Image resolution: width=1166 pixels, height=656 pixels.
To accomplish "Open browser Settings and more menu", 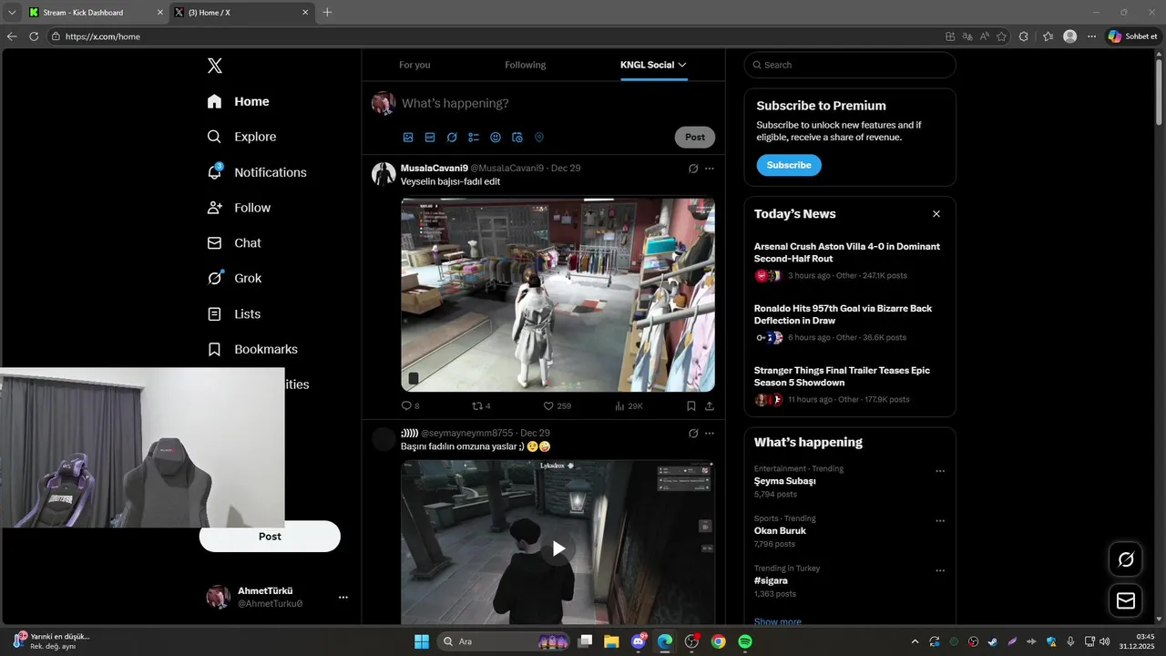I will [1092, 36].
